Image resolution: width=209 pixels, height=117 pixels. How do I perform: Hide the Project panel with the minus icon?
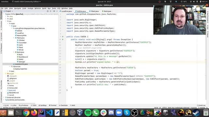57,11
